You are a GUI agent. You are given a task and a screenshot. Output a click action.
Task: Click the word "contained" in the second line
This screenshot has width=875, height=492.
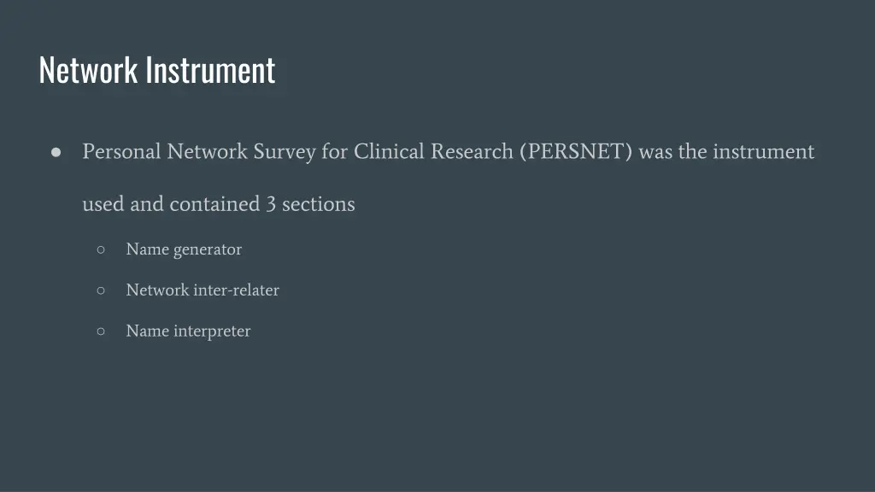coord(214,204)
